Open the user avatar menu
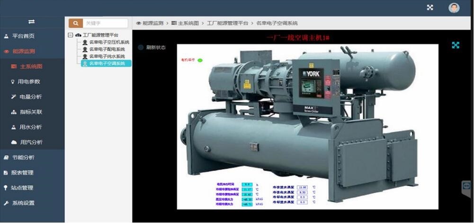 [454, 8]
